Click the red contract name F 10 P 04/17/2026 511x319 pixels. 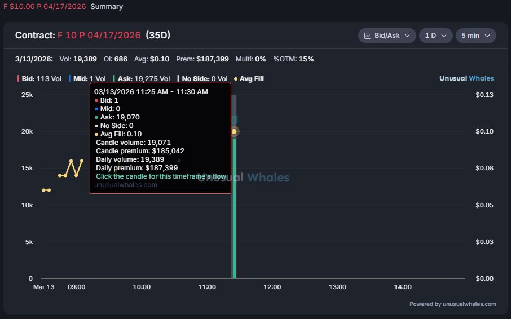[x=99, y=35]
